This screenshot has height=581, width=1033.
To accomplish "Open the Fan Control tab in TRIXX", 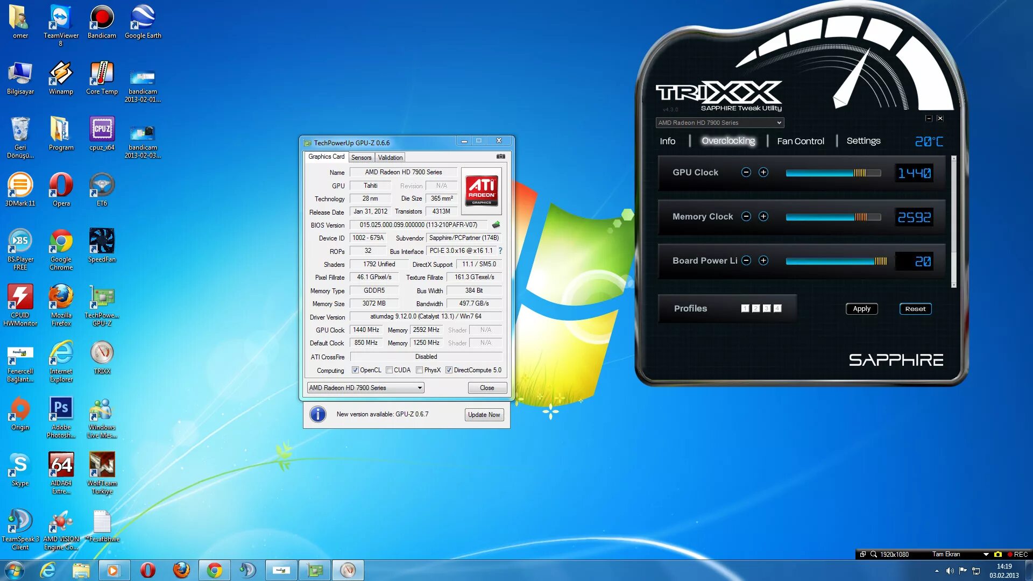I will point(800,141).
